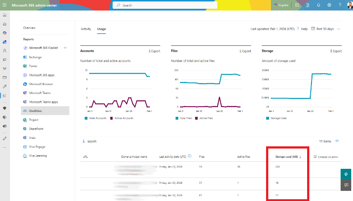The width and height of the screenshot is (353, 201).
Task: Open Microsoft 365 apps report
Action: point(41,75)
